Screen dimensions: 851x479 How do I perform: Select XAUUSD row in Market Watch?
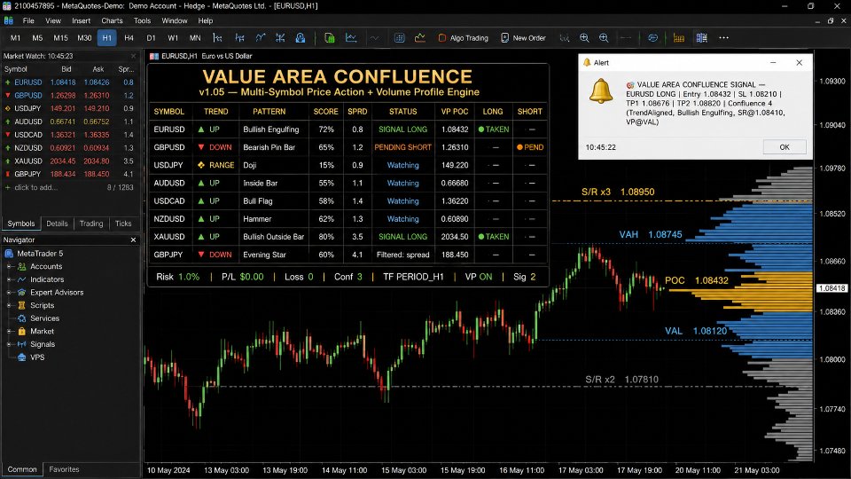click(x=69, y=161)
